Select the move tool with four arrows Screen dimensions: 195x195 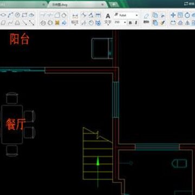173,15
